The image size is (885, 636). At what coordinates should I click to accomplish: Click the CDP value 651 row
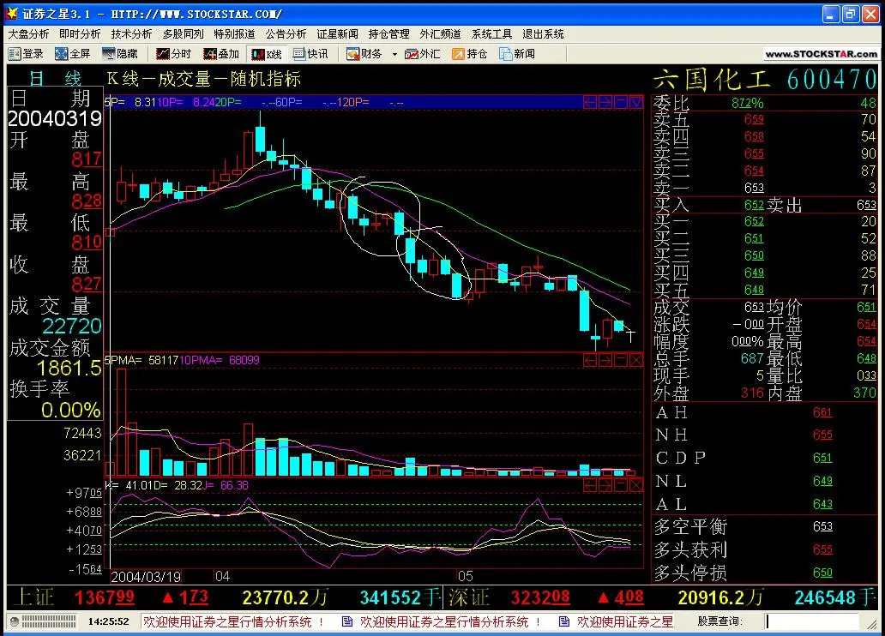(765, 458)
